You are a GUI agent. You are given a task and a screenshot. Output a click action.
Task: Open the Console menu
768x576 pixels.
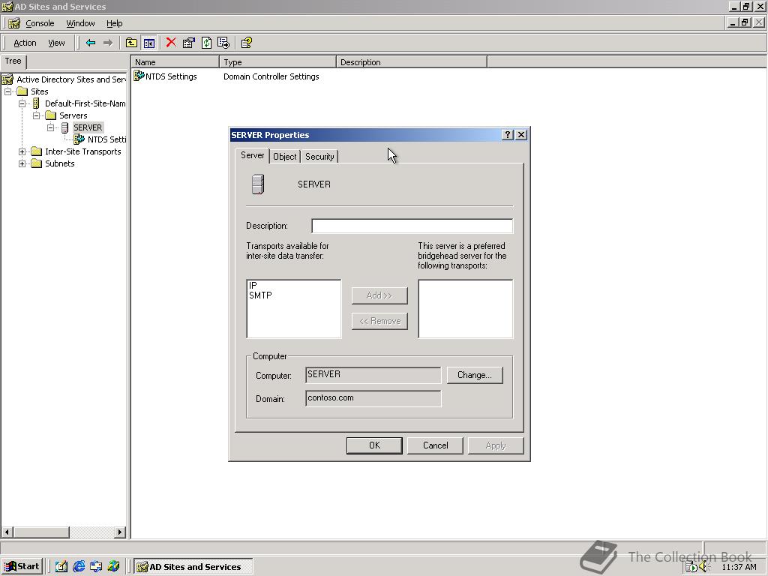40,23
